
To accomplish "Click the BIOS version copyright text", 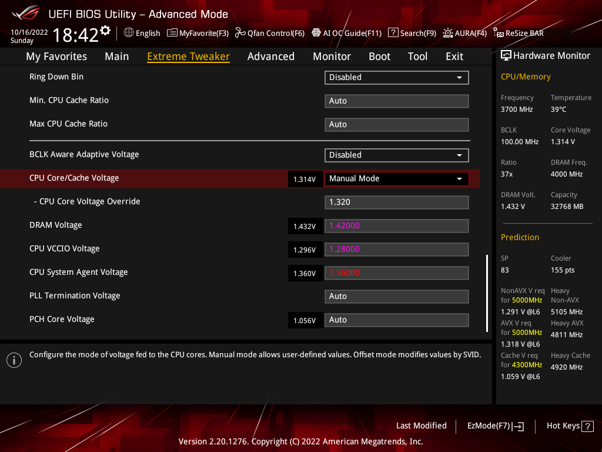I will pyautogui.click(x=300, y=441).
